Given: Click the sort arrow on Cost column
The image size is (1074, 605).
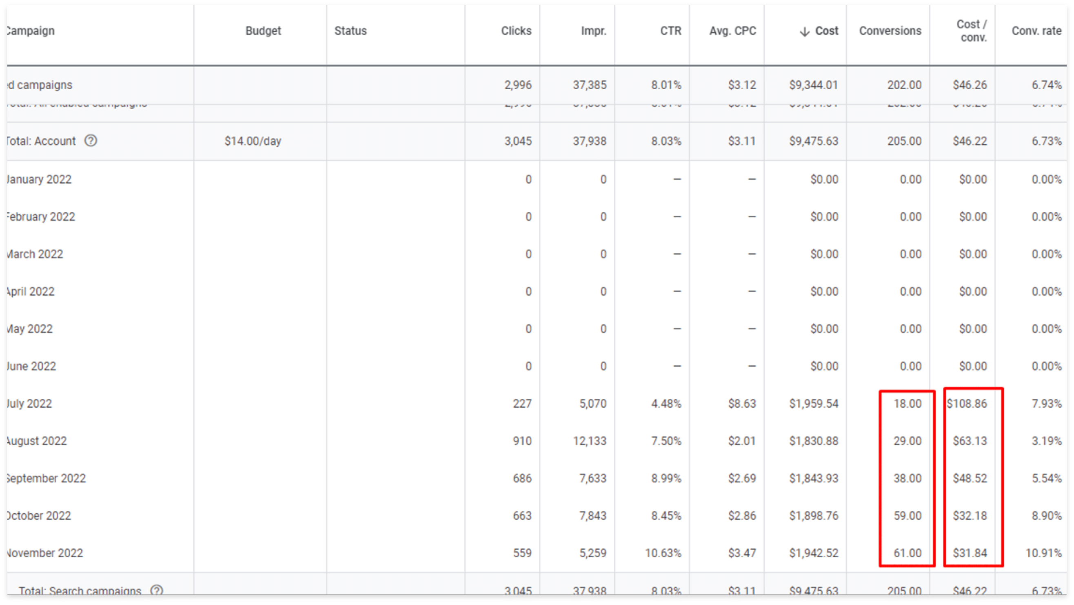Looking at the screenshot, I should pyautogui.click(x=804, y=32).
